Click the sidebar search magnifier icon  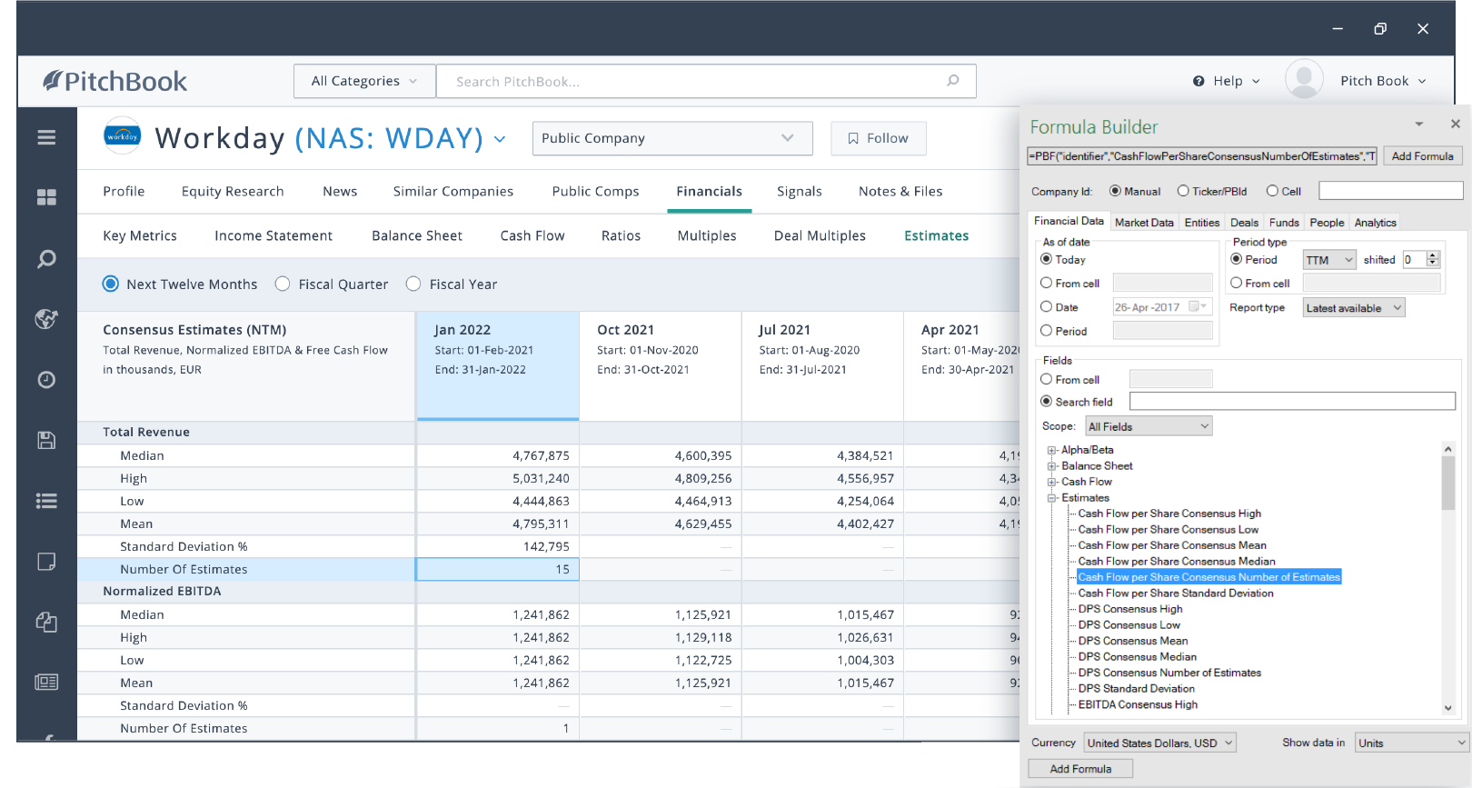pyautogui.click(x=46, y=259)
